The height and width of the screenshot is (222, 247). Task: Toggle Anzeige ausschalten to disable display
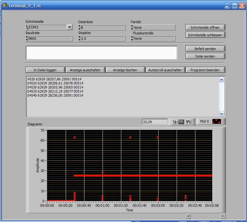pyautogui.click(x=85, y=70)
